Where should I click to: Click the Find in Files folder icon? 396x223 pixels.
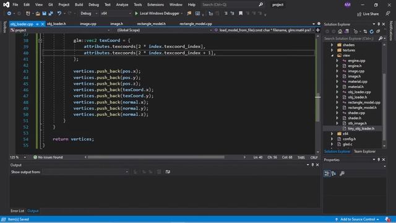(189, 14)
